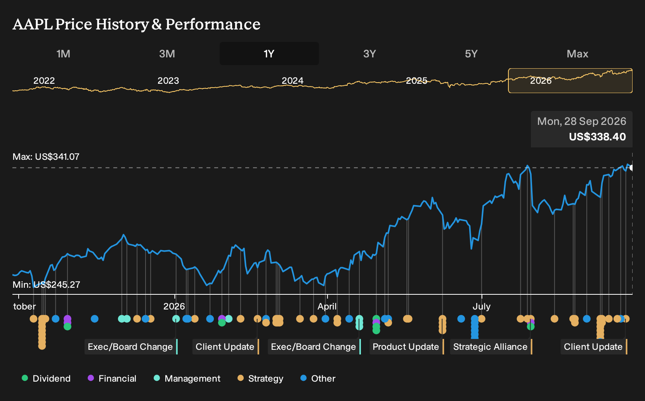Click the July axis label
Viewport: 645px width, 401px height.
click(482, 306)
